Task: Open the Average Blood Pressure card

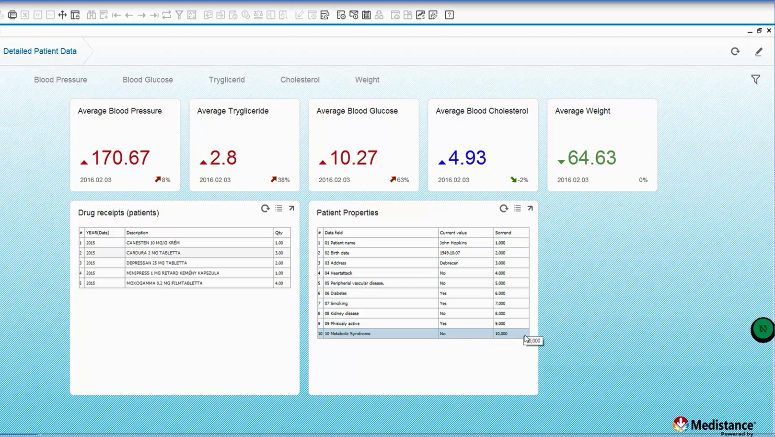Action: click(125, 145)
